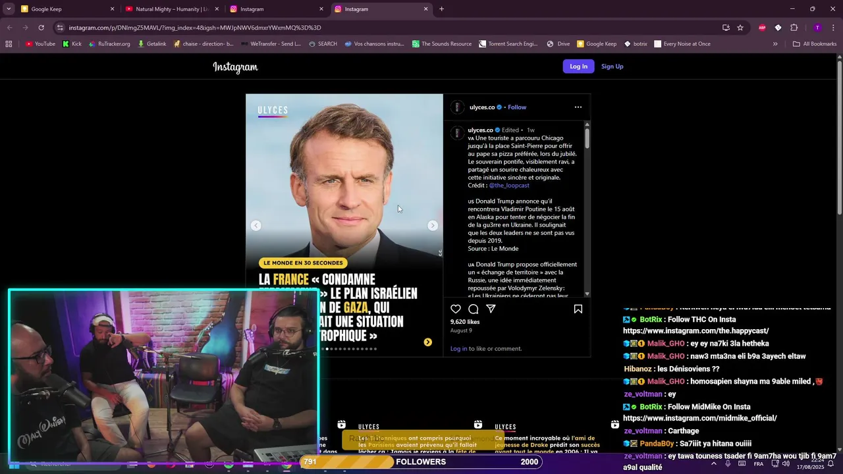Screen dimensions: 843x474
Task: Open the comment icon on the post
Action: pos(473,309)
